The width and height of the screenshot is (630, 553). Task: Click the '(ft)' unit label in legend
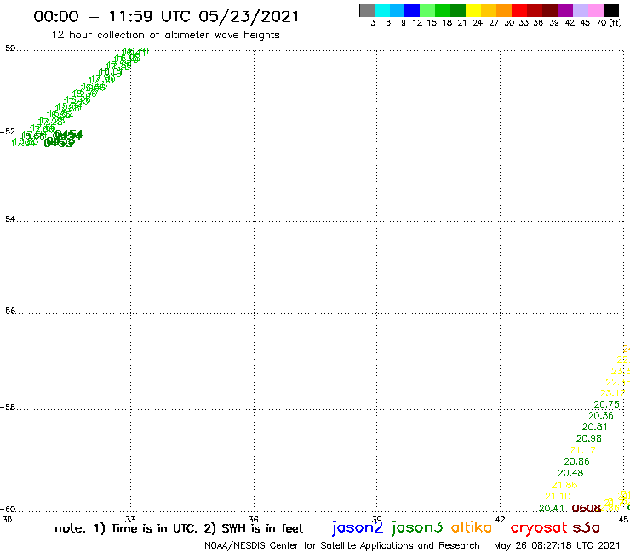[x=616, y=22]
